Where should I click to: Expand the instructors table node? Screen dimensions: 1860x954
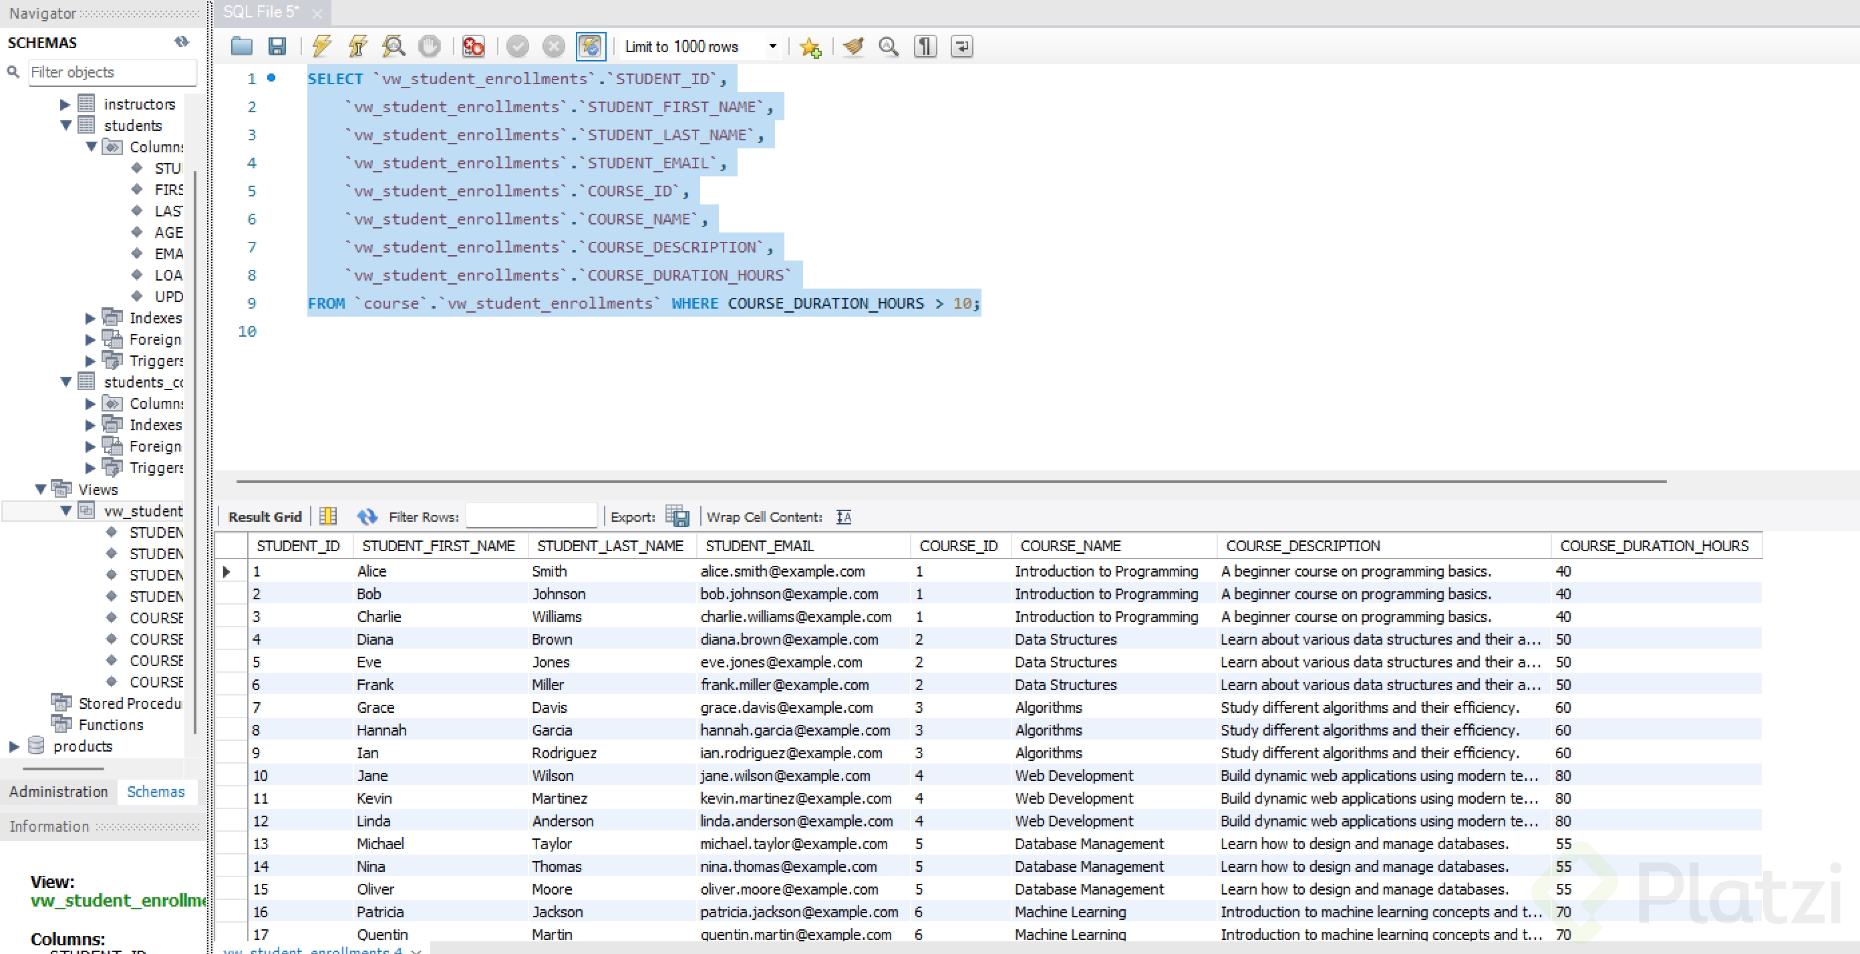click(x=65, y=104)
